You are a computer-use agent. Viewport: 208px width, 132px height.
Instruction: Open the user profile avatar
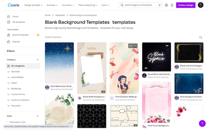(201, 5)
